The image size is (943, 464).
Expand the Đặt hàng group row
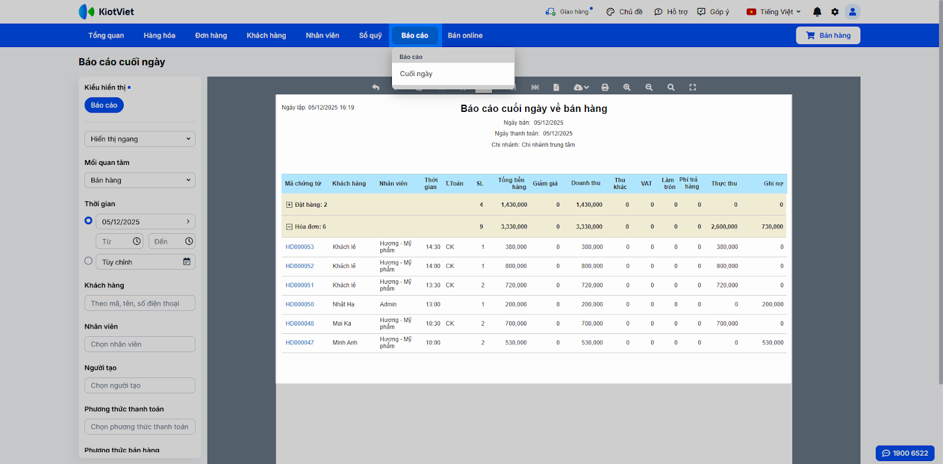coord(289,205)
